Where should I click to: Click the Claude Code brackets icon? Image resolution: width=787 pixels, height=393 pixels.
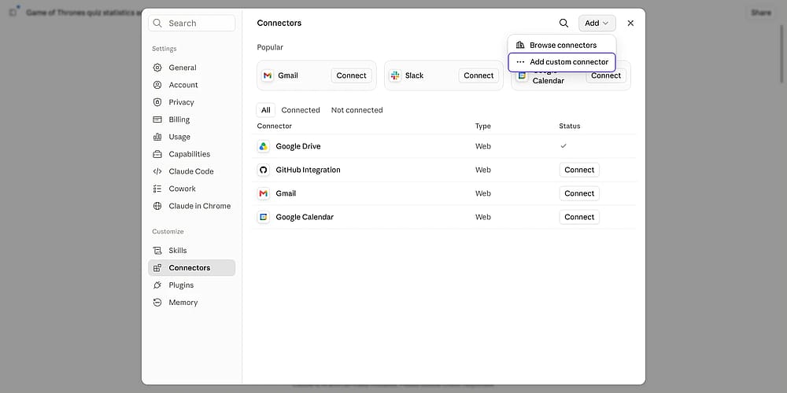coord(157,171)
